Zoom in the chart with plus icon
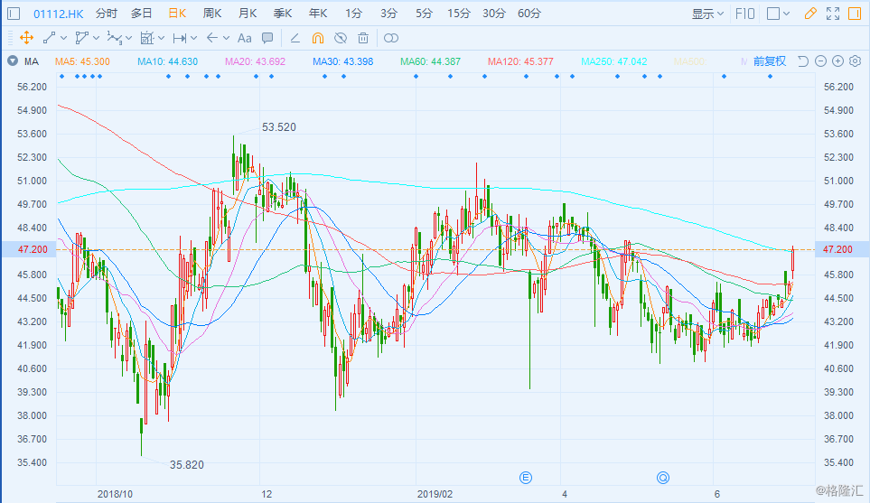The width and height of the screenshot is (870, 503). point(838,61)
